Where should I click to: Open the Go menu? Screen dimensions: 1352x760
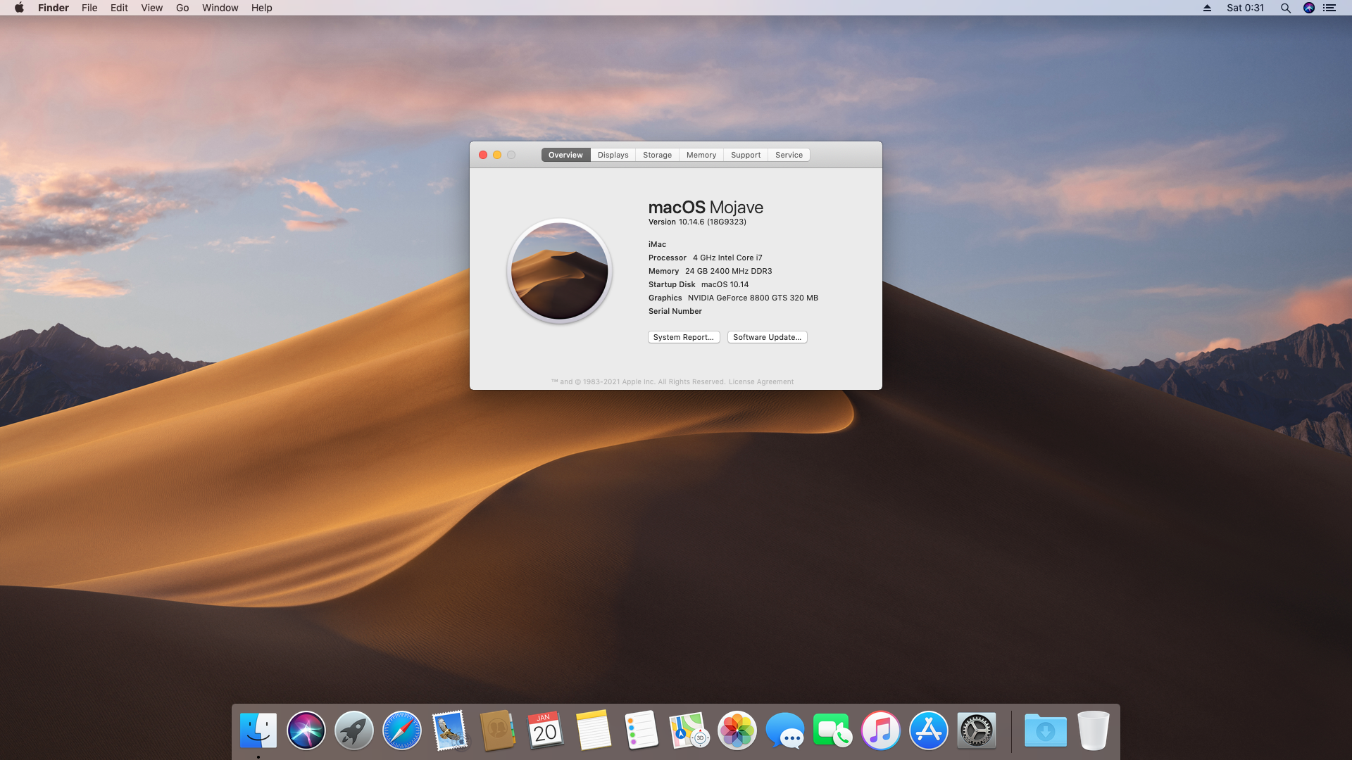click(182, 8)
